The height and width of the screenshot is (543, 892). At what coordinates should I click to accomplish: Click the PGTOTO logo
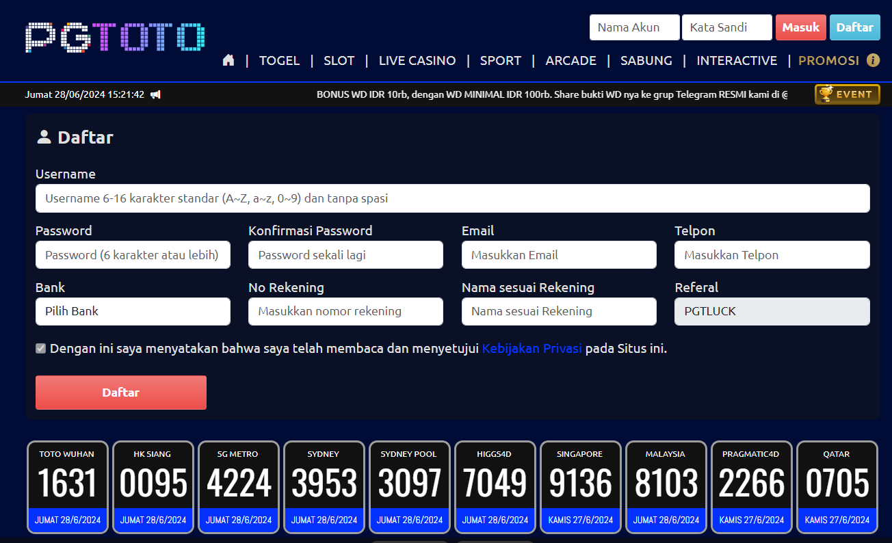coord(115,38)
